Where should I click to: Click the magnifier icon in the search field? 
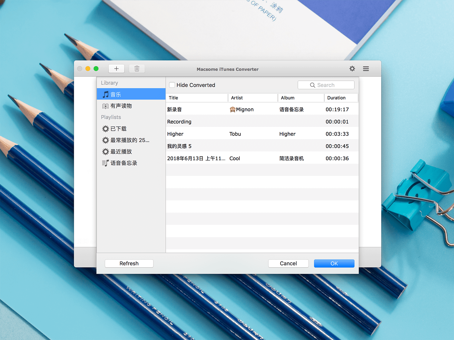[x=313, y=85]
